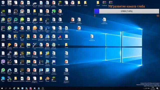Select the HideMy.name VPN icon
The width and height of the screenshot is (160, 90).
point(16,54)
